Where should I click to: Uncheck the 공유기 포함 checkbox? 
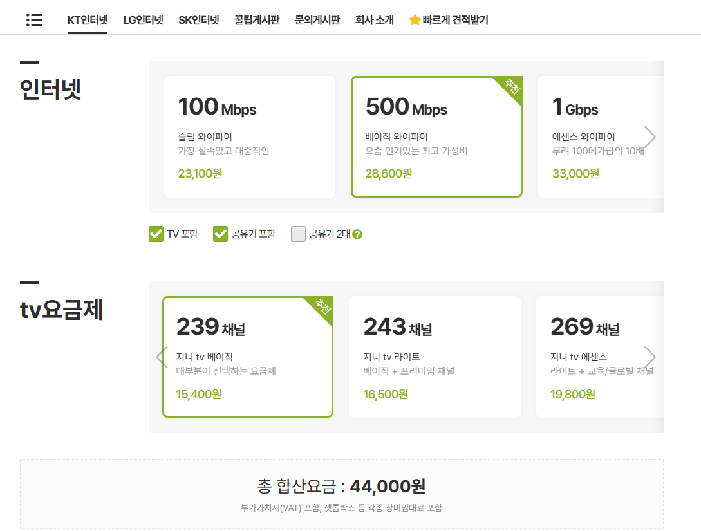pyautogui.click(x=220, y=234)
